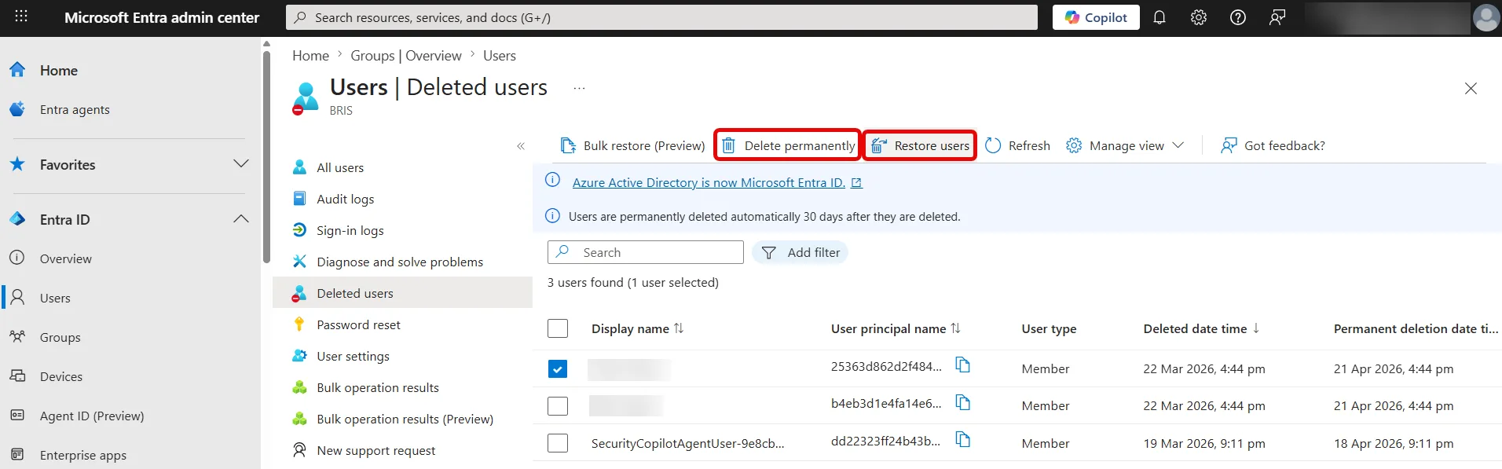The image size is (1502, 469).
Task: Open the more options ellipsis beside title
Action: [x=579, y=88]
